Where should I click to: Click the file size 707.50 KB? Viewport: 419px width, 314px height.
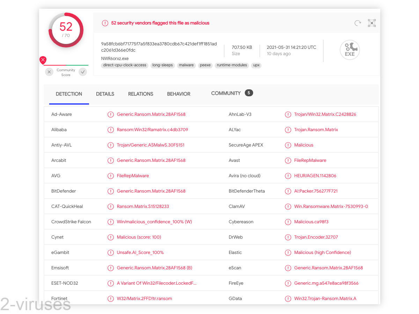[242, 47]
